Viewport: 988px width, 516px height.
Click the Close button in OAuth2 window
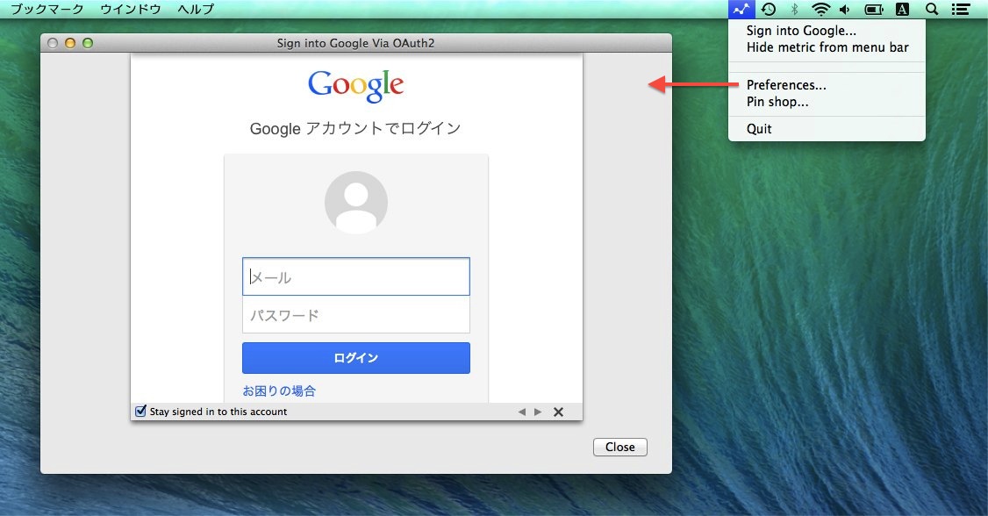point(620,447)
